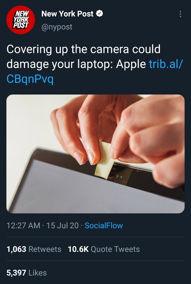
Task: Open the @nypost handle
Action: coord(57,27)
